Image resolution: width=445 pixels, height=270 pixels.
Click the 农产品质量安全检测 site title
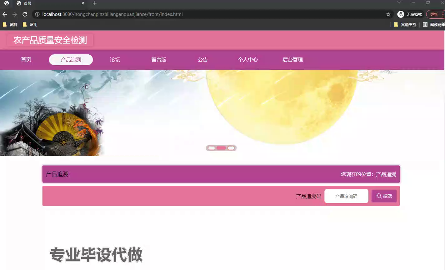(x=50, y=40)
